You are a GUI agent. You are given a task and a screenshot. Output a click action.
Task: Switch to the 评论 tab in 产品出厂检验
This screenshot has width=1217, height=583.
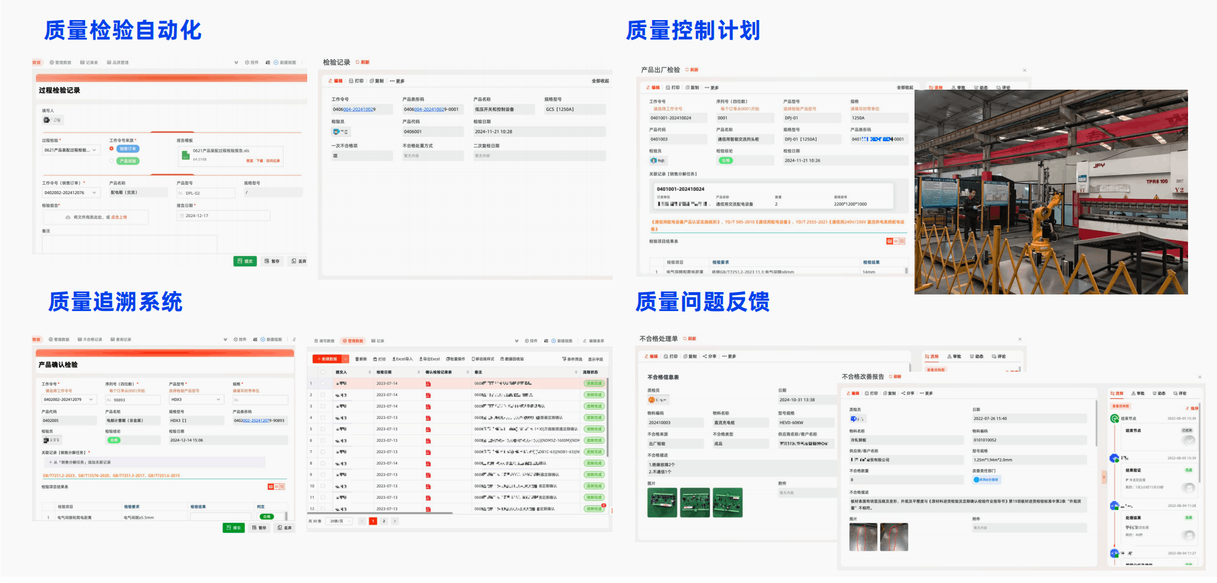point(1003,87)
